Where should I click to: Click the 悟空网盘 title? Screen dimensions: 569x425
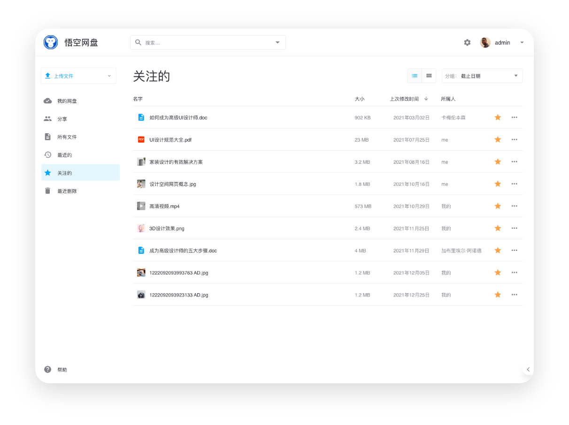pos(81,43)
